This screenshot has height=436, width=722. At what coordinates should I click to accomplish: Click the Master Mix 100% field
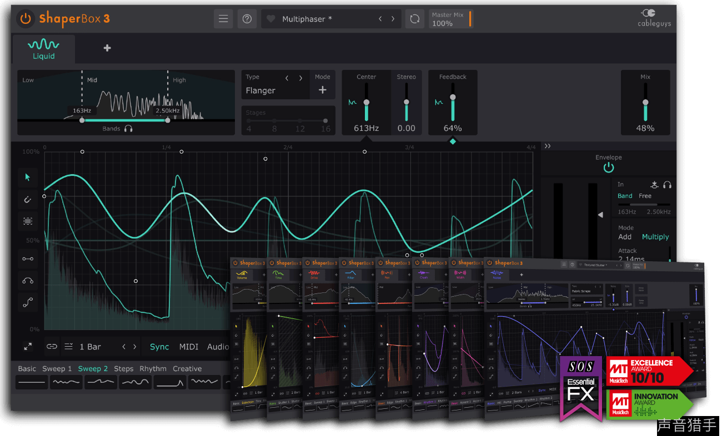tap(450, 19)
